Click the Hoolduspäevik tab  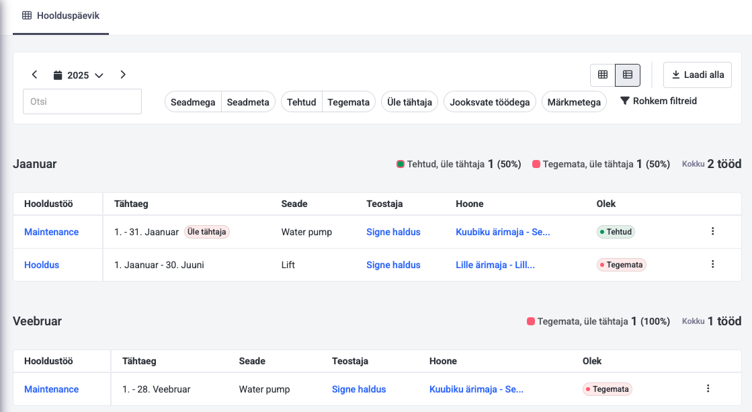pyautogui.click(x=60, y=15)
